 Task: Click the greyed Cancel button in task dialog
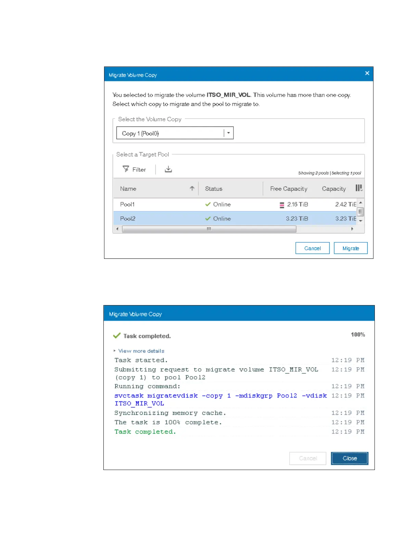[308, 458]
